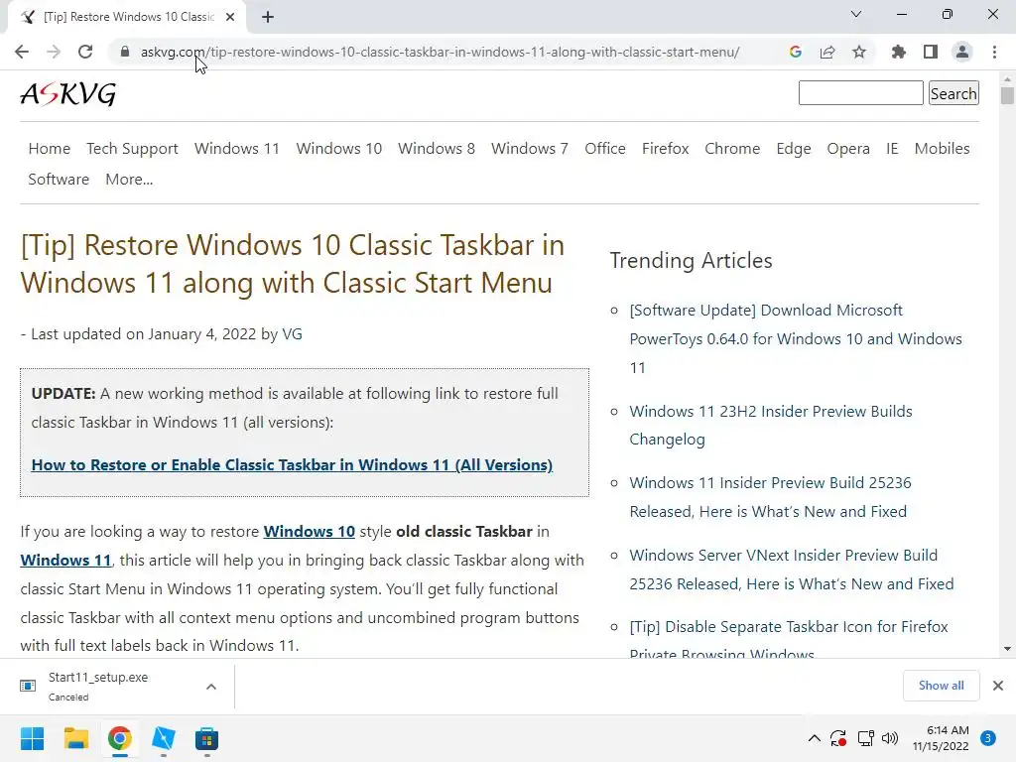
Task: Click the blue taskbar app next to Chrome
Action: tap(164, 738)
